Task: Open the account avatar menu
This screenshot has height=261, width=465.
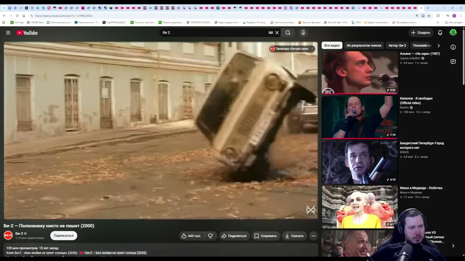Action: [x=453, y=33]
